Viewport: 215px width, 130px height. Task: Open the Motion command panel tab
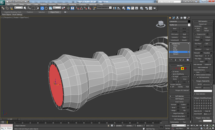click(x=181, y=18)
